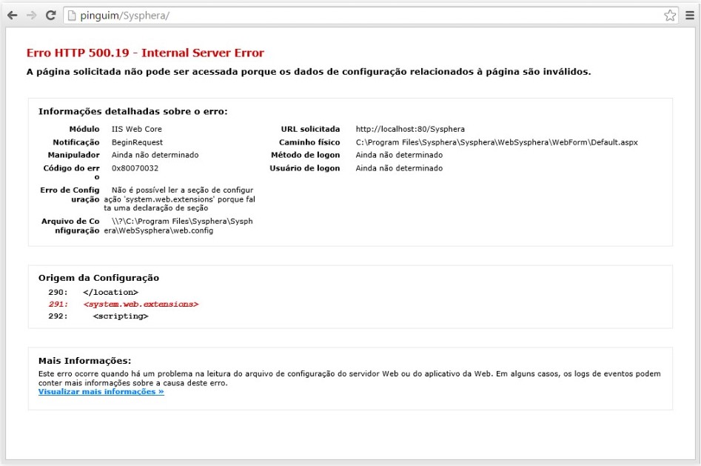This screenshot has height=466, width=701.
Task: Bookmark this page with the star icon
Action: pyautogui.click(x=670, y=16)
